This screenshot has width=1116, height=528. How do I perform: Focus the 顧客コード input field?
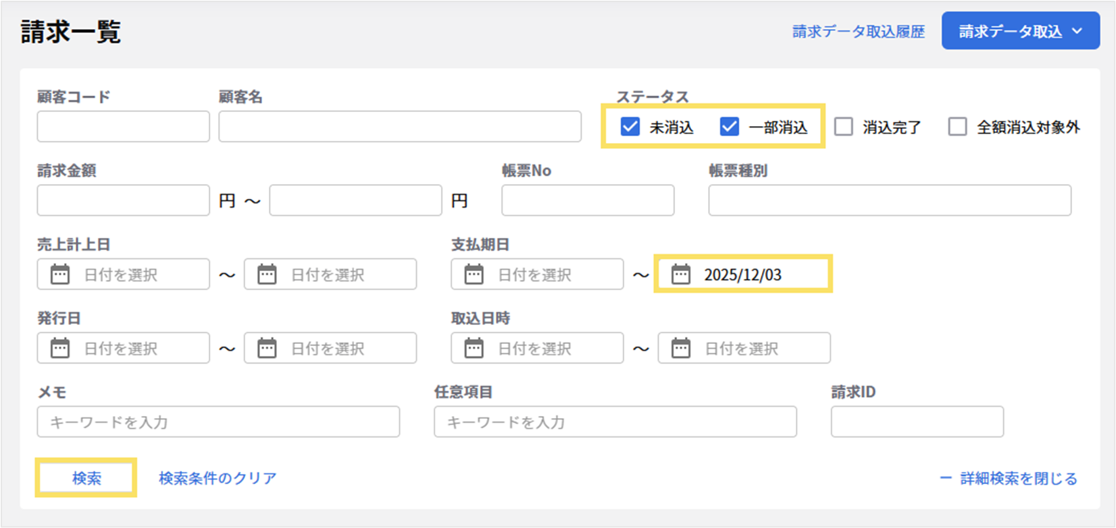(123, 127)
